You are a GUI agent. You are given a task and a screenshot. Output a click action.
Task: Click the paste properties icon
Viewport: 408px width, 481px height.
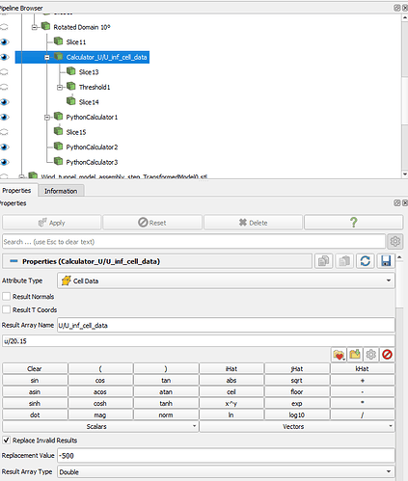[x=344, y=261]
